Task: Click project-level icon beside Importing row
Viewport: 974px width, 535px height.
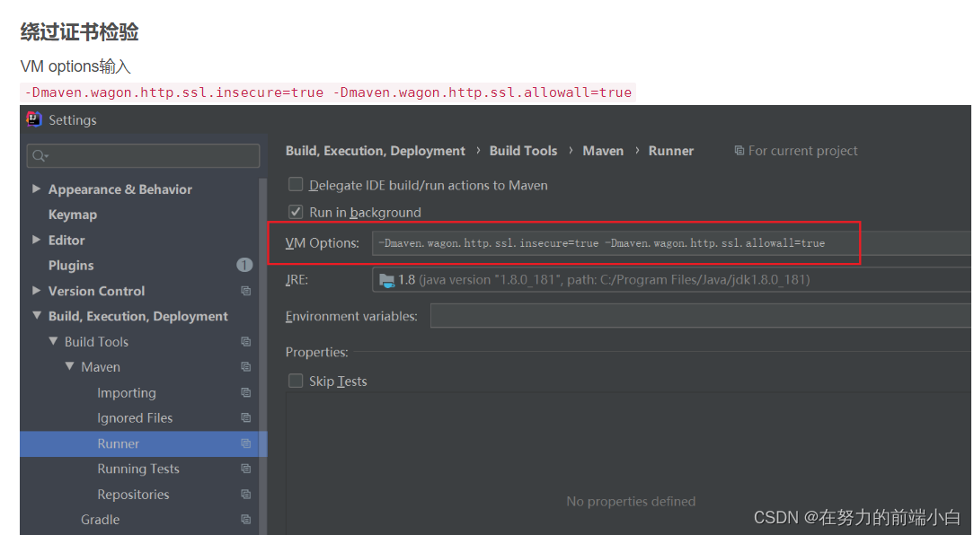Action: coord(246,392)
